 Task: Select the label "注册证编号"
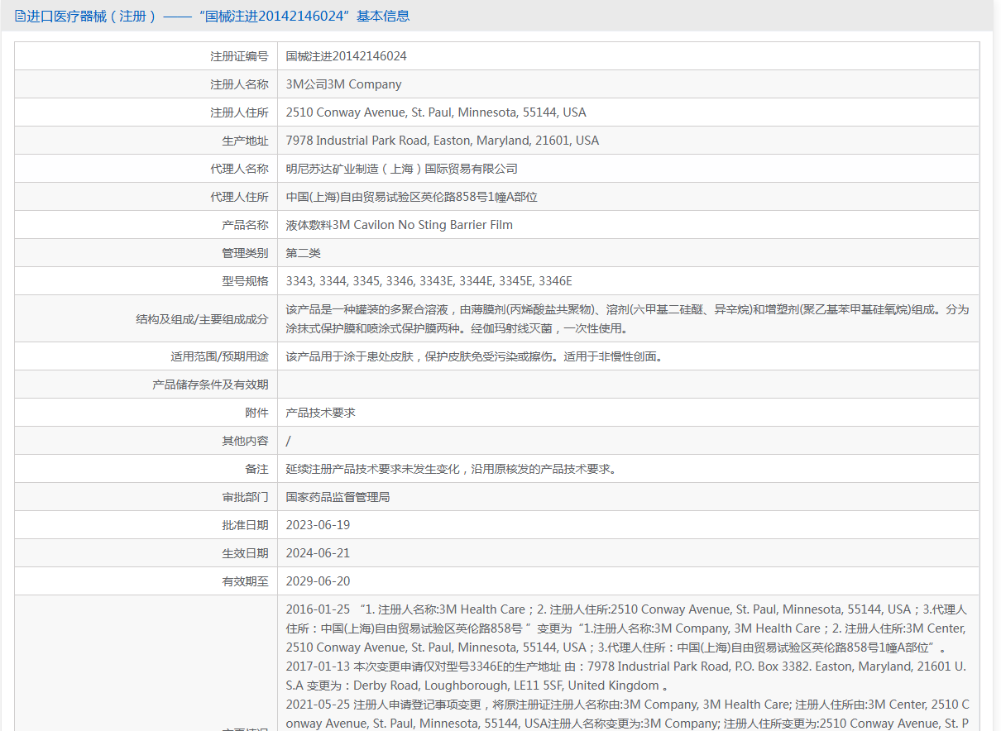[239, 56]
